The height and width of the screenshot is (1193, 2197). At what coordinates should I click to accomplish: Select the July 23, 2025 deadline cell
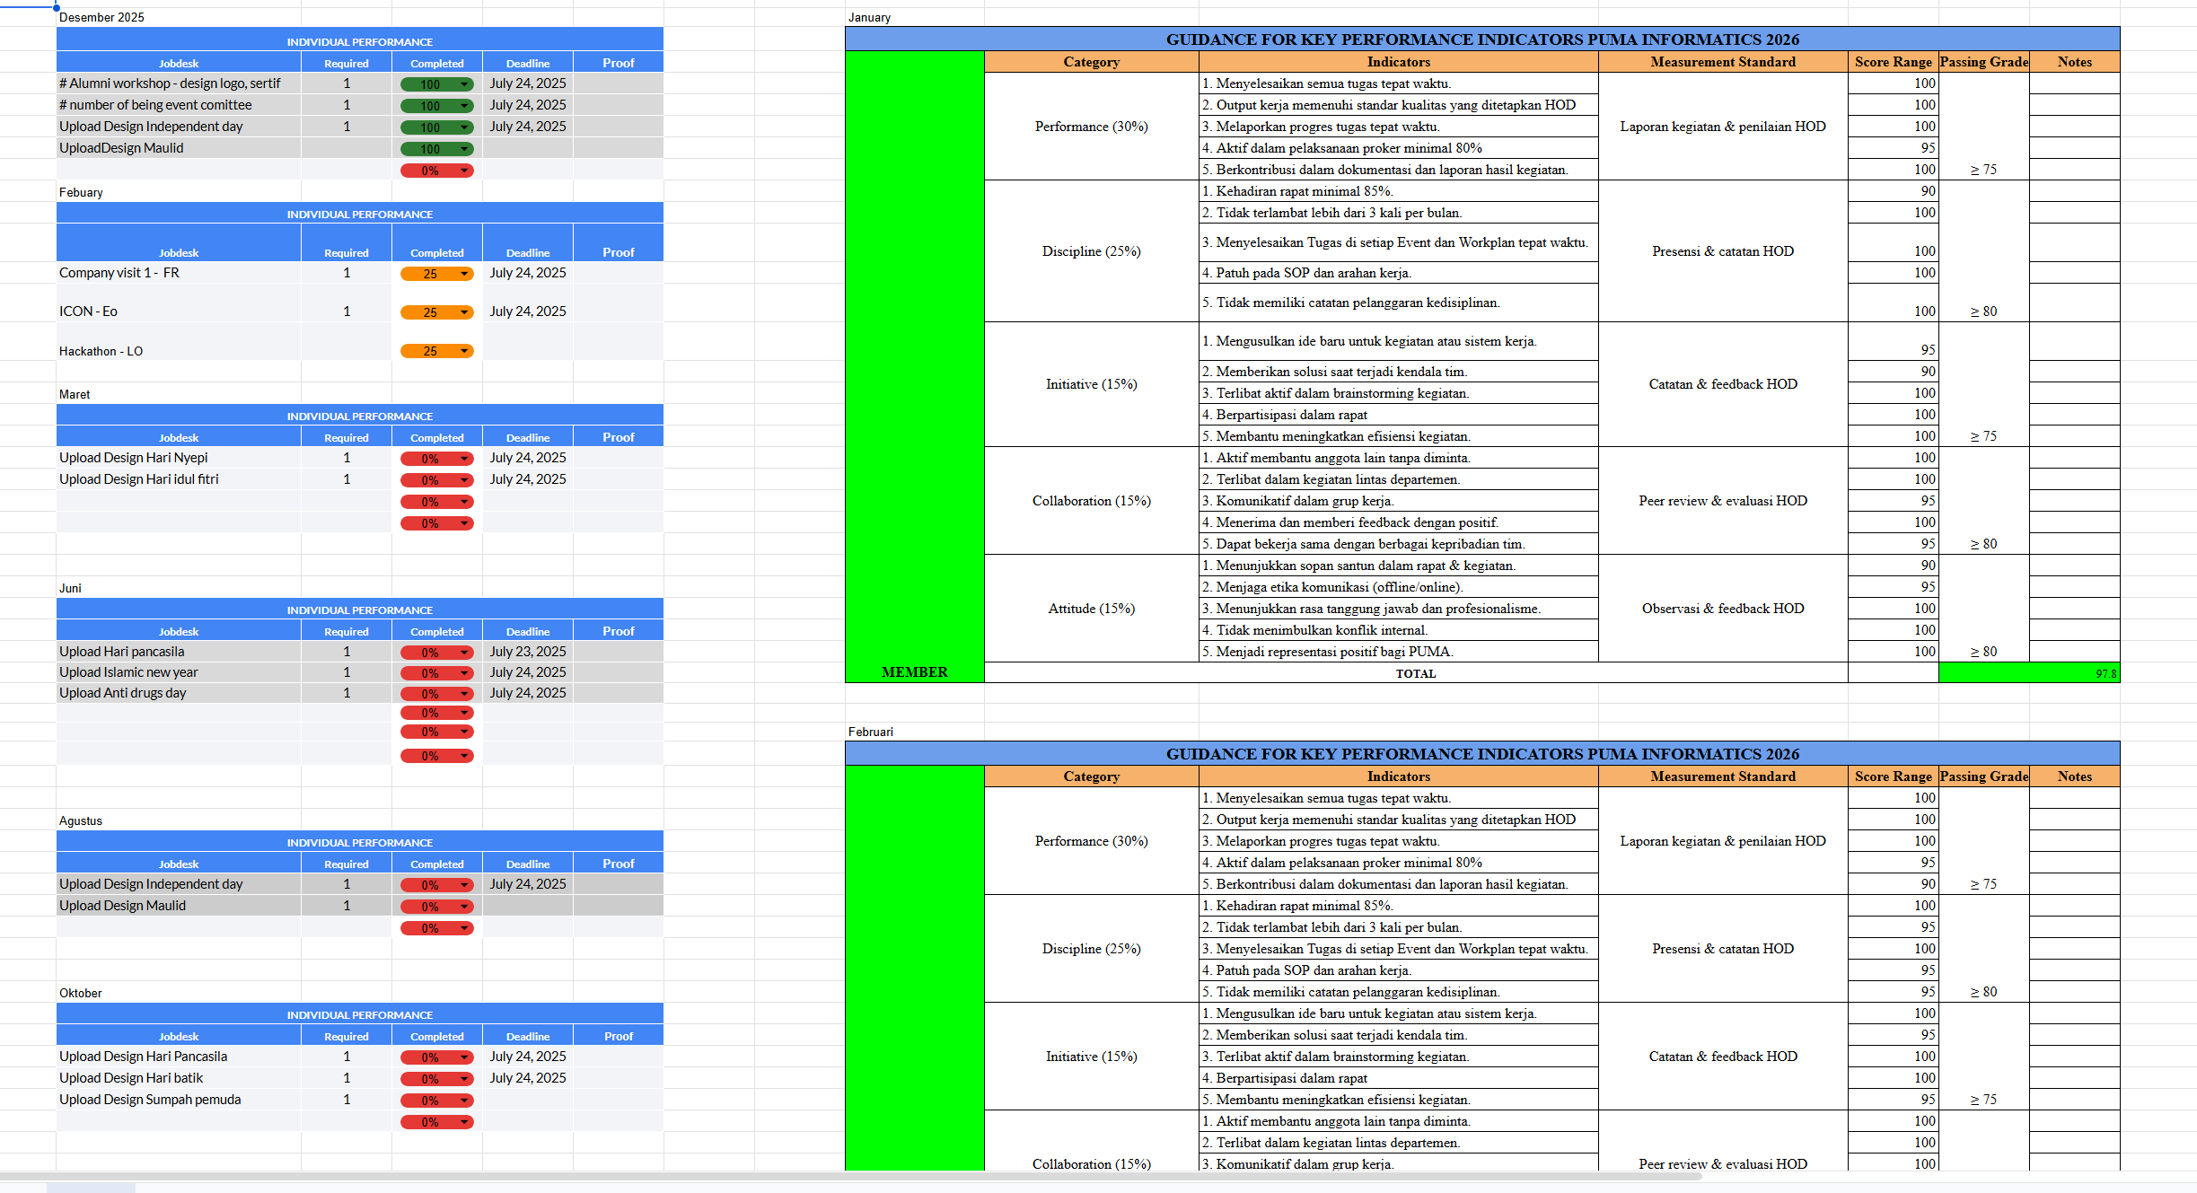tap(528, 652)
